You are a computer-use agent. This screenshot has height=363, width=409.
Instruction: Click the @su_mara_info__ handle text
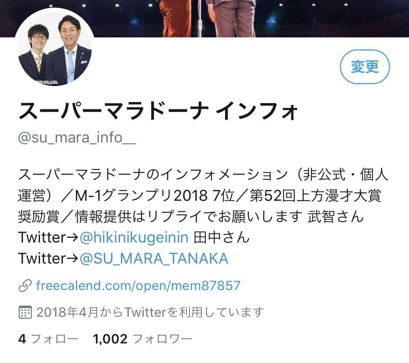point(77,138)
